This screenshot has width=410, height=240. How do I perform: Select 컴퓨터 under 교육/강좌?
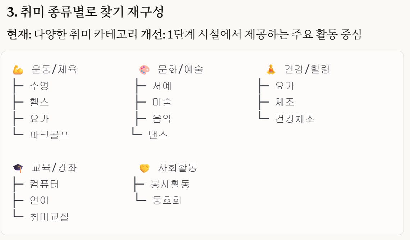[x=45, y=184]
